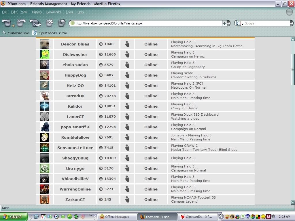Click the browser Forward arrow button
The width and height of the screenshot is (295, 221).
pyautogui.click(x=21, y=23)
